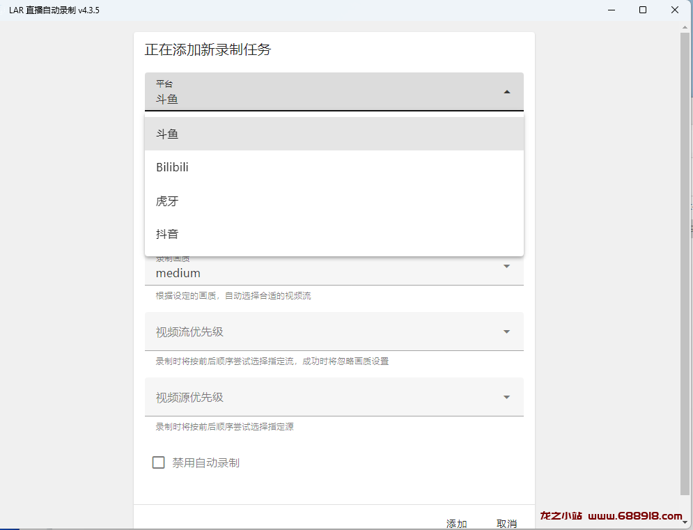
Task: Click the 添加 button
Action: tap(457, 523)
